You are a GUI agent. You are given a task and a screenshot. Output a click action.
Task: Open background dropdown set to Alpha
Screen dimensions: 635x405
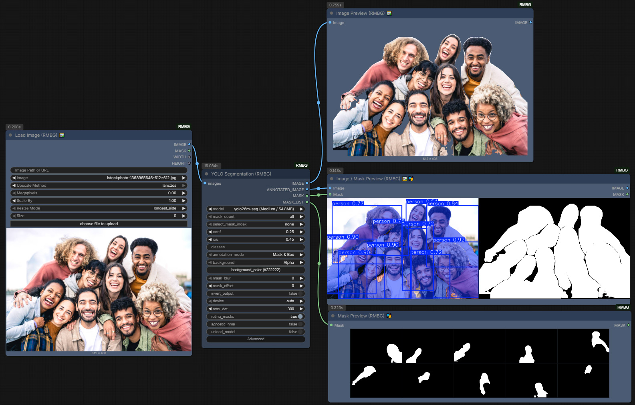[x=256, y=263]
